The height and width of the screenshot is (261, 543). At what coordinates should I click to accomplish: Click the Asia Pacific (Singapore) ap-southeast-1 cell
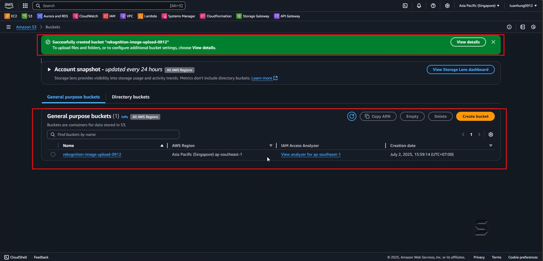coord(207,154)
